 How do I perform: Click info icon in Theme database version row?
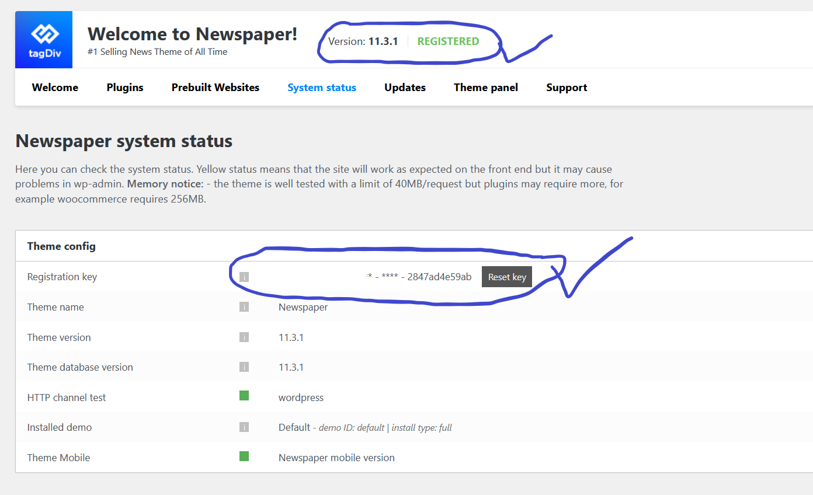pos(244,367)
